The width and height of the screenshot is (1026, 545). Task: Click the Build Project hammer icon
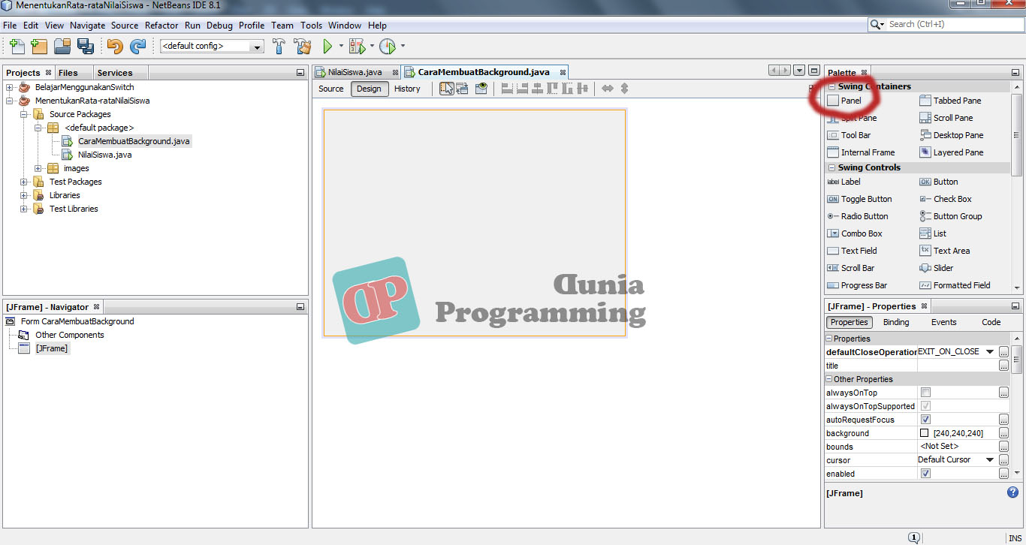pyautogui.click(x=279, y=47)
